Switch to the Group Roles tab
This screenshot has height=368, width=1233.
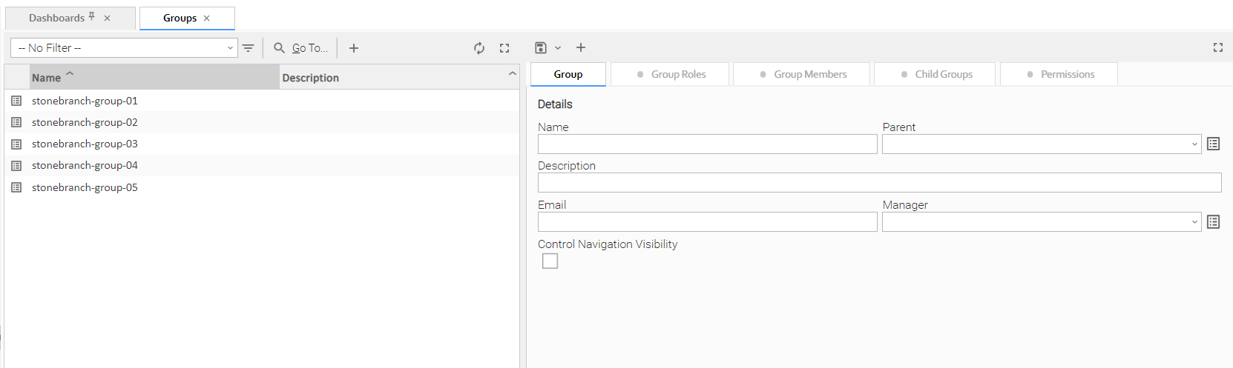coord(671,74)
